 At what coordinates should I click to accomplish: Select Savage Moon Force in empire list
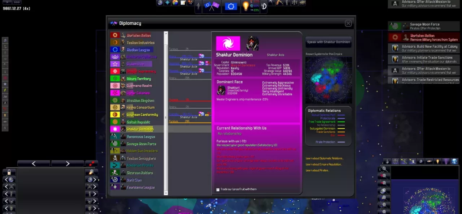137,144
